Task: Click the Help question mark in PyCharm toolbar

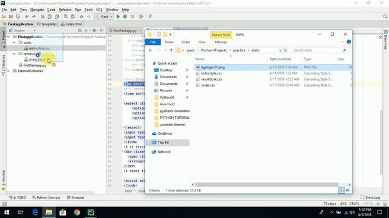Action: pos(150,16)
